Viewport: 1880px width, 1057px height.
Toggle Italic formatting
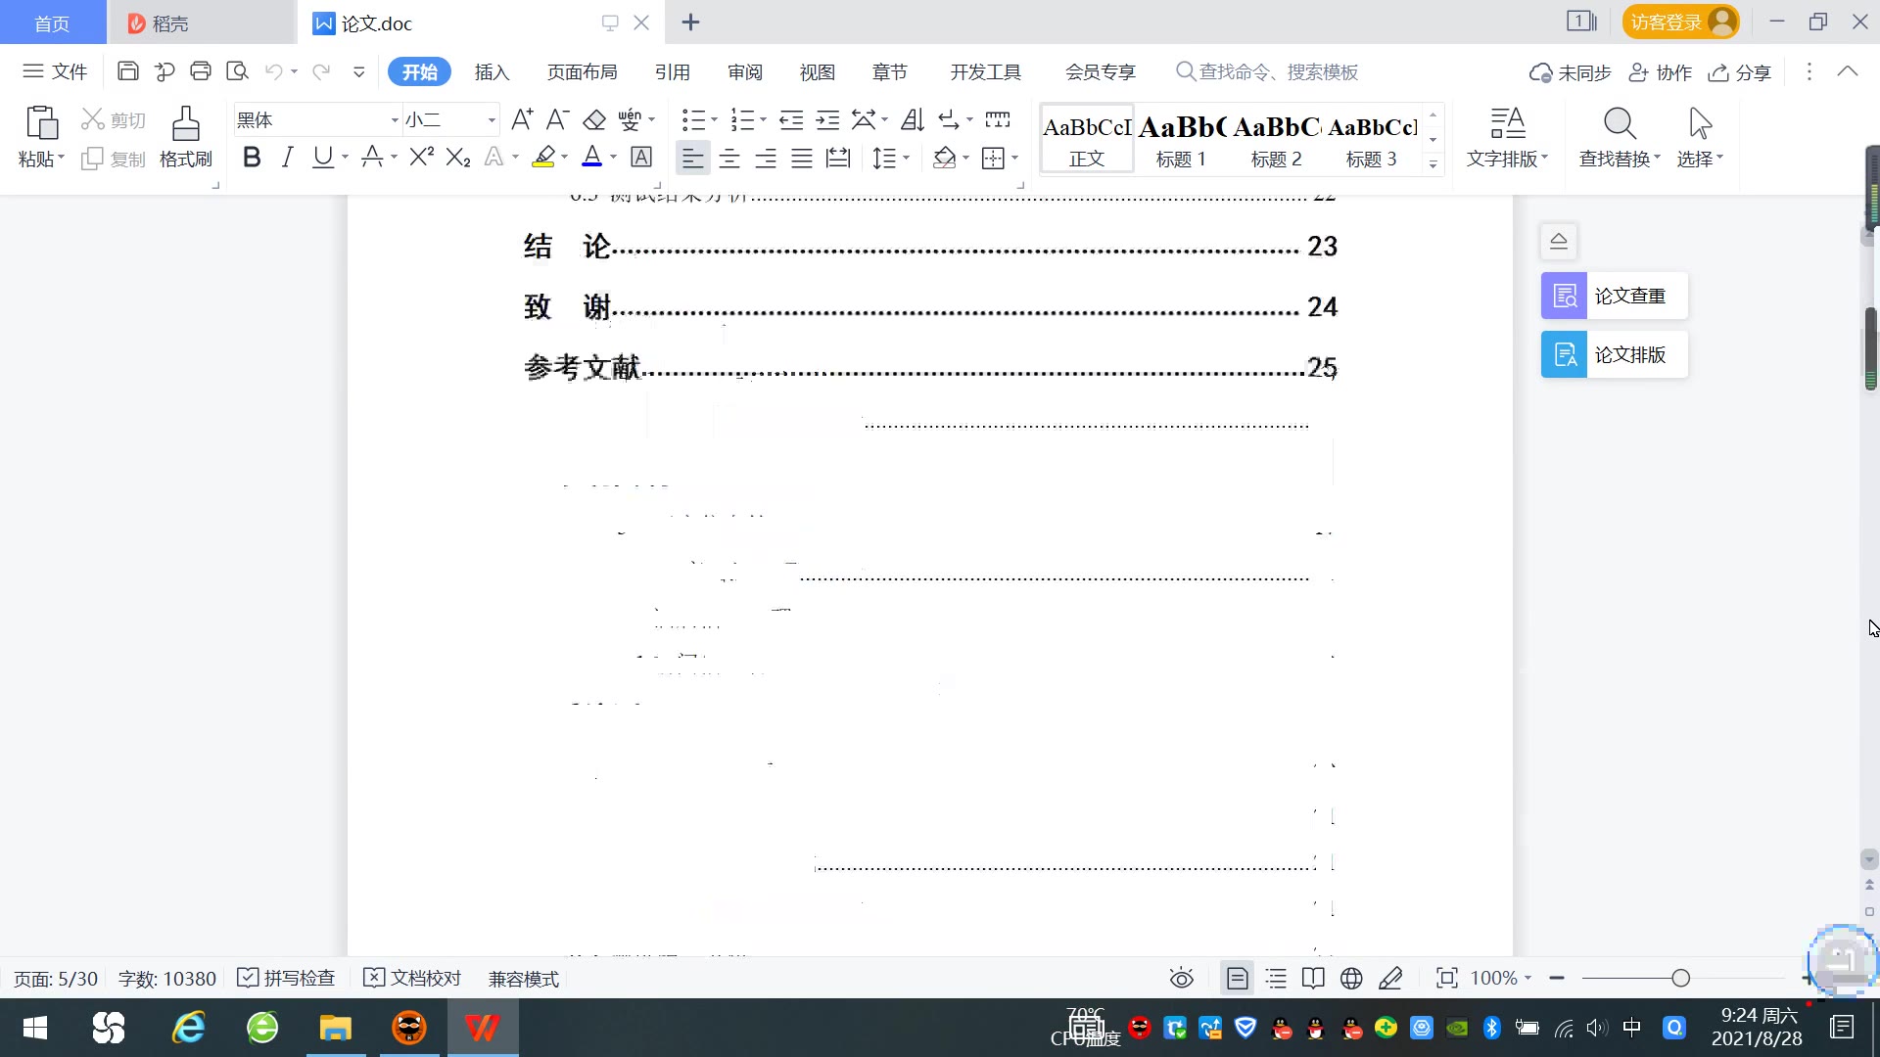point(287,157)
